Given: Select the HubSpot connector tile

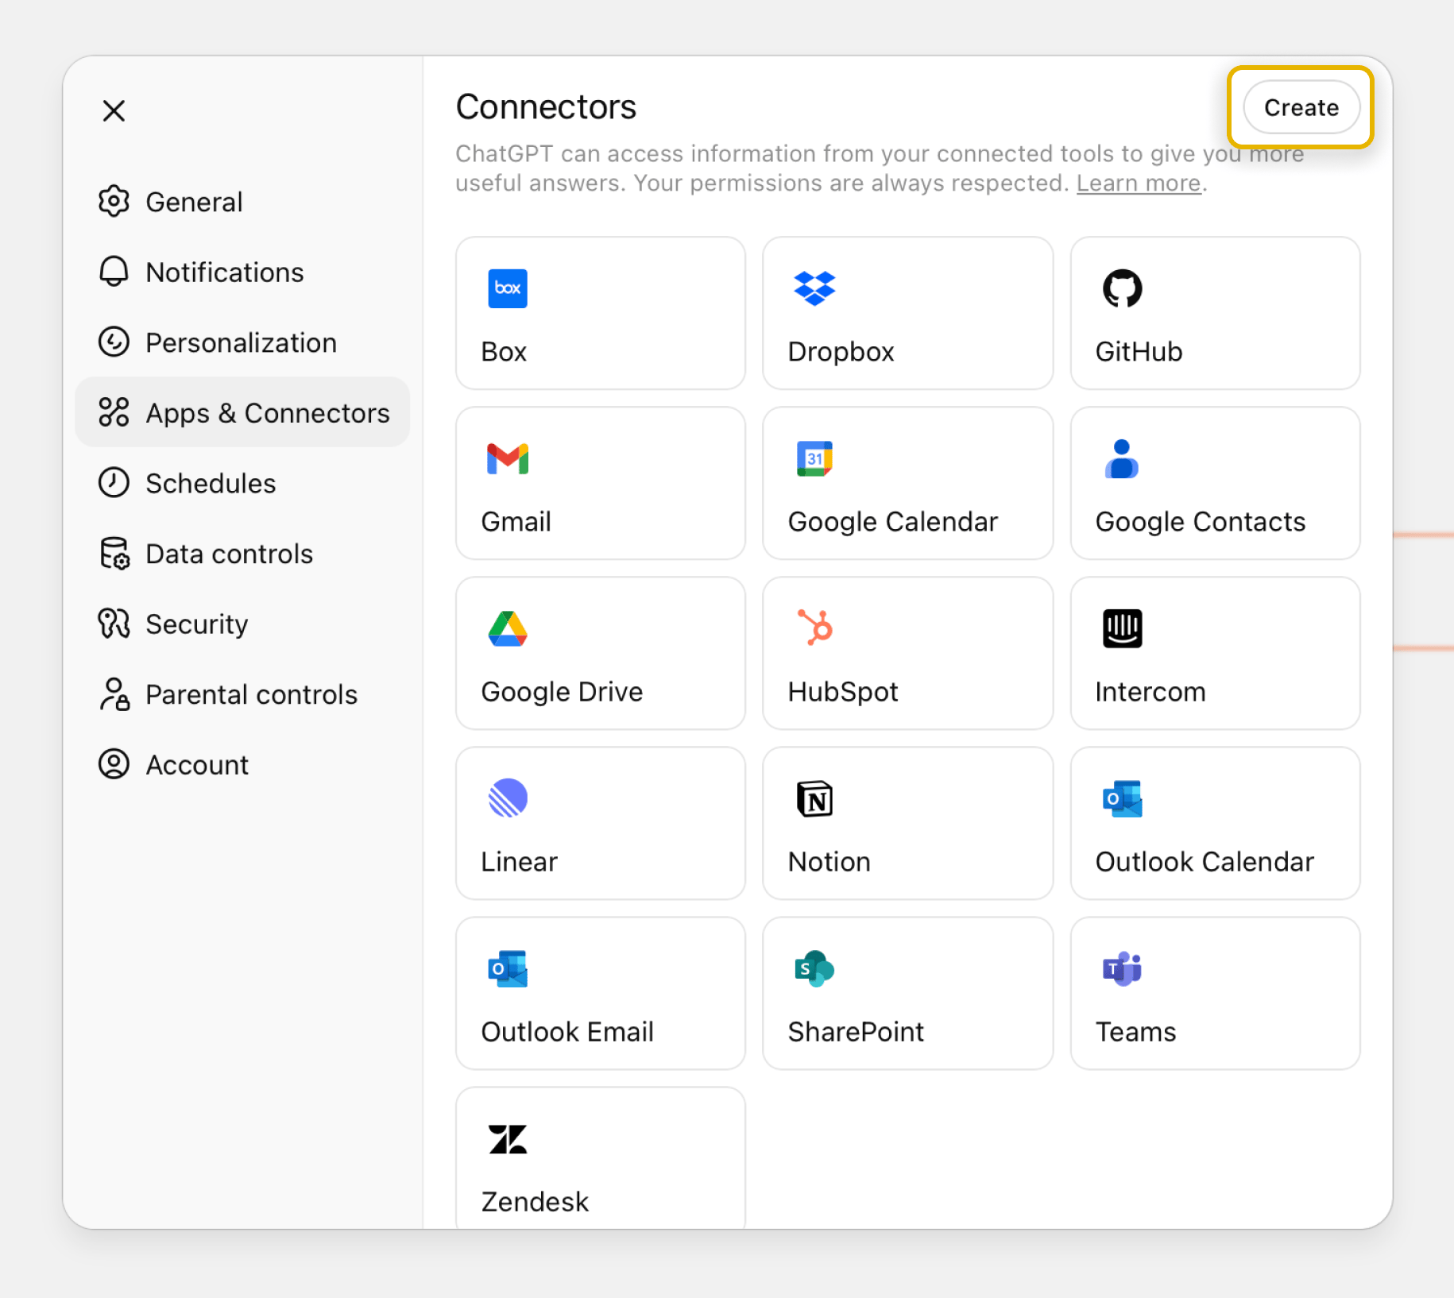Looking at the screenshot, I should coord(907,653).
